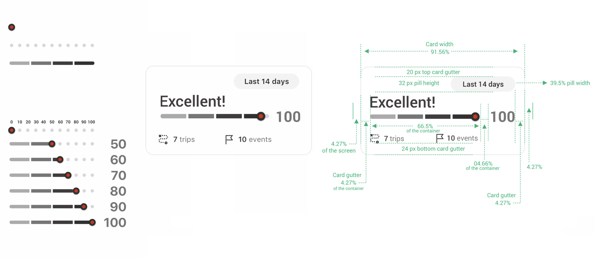
Task: Click the trips route icon in the annotated card
Action: tap(375, 138)
